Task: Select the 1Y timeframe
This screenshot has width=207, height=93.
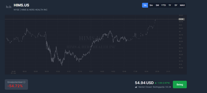Action: click(x=170, y=5)
